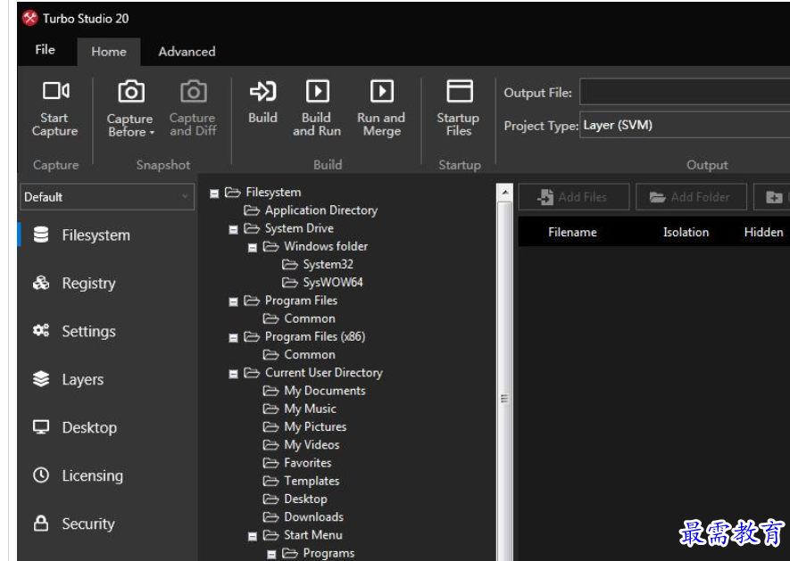Collapse the Program Files node

(233, 301)
